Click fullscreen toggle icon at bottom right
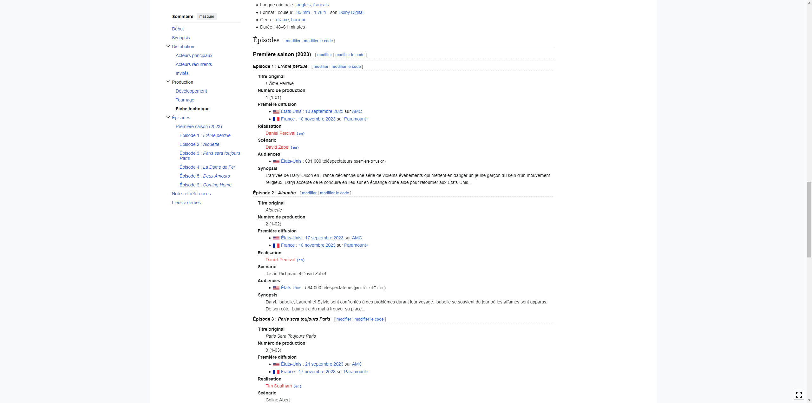 [x=799, y=395]
